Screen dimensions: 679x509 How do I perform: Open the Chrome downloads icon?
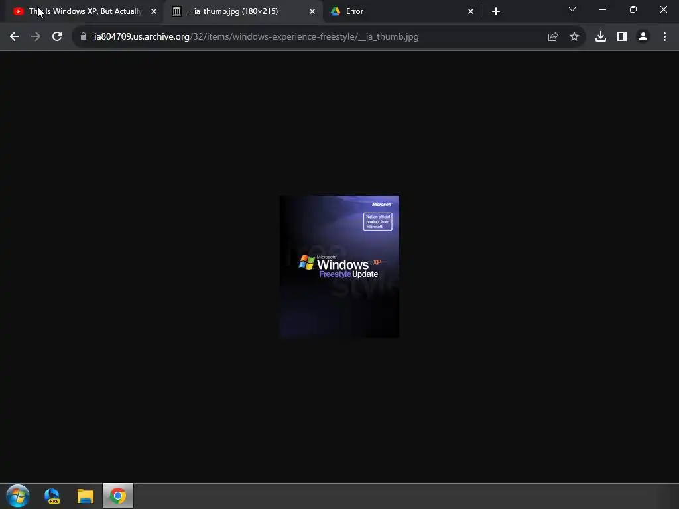(x=601, y=37)
